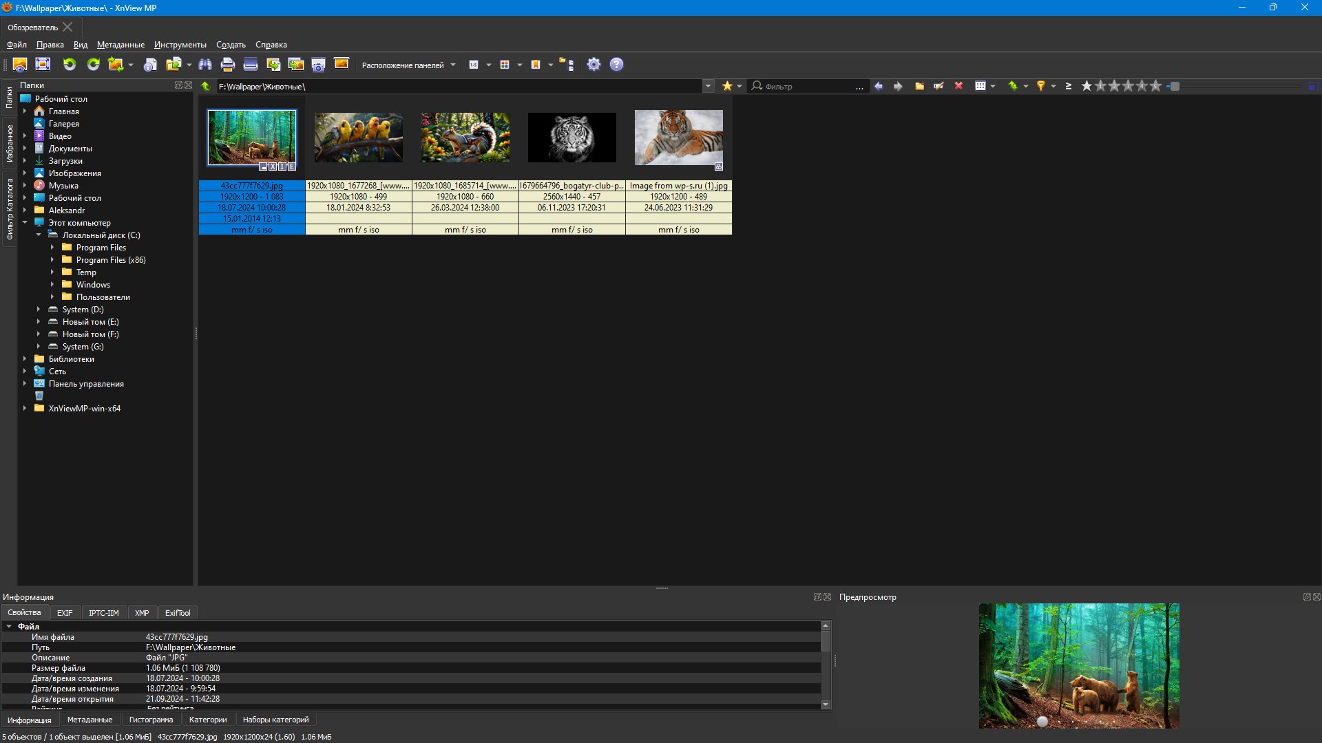Expand the System (D:) drive node
Viewport: 1322px width, 743px height.
coord(39,310)
